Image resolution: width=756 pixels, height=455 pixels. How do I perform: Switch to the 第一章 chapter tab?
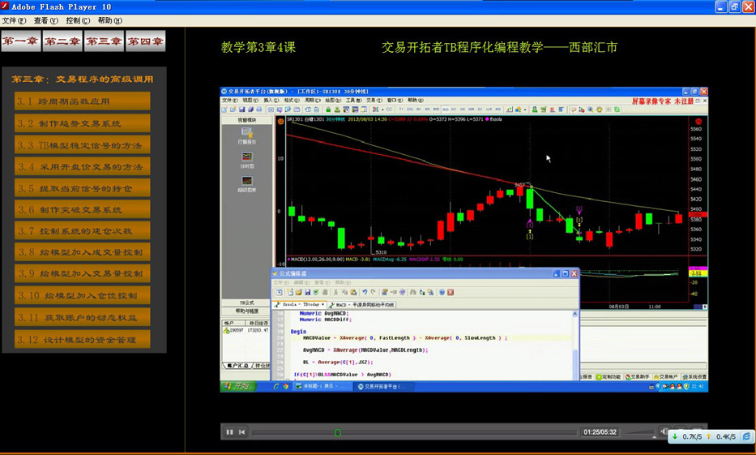[x=20, y=41]
